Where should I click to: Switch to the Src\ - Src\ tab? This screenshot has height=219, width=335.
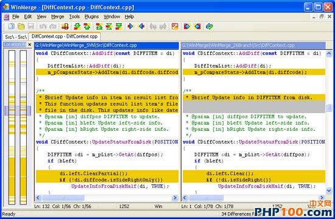tap(16, 37)
